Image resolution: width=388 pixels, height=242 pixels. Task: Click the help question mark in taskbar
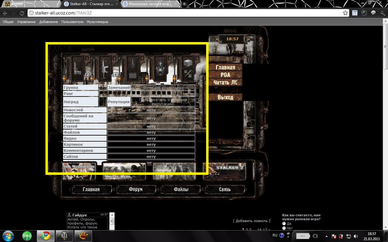282,235
